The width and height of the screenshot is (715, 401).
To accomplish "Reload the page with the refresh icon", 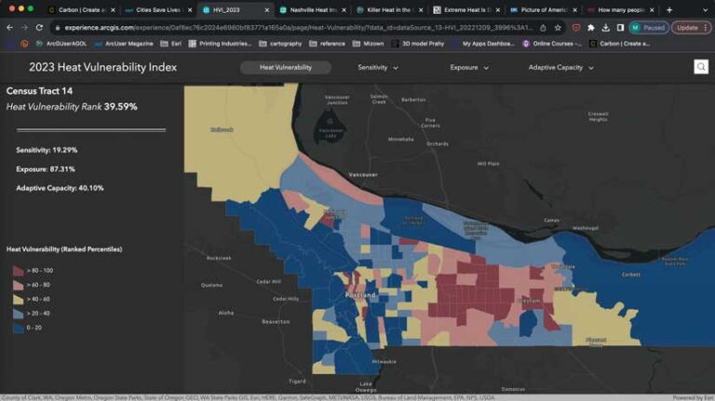I will point(40,28).
